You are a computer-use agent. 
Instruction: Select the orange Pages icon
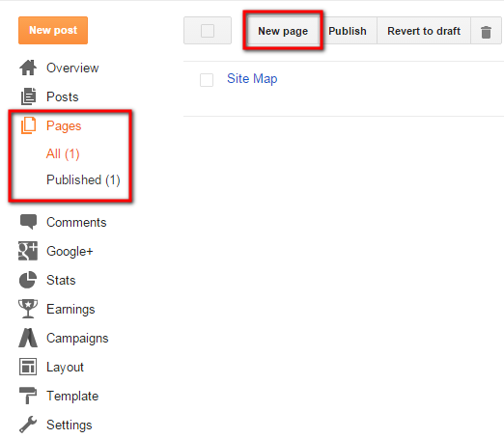(28, 125)
